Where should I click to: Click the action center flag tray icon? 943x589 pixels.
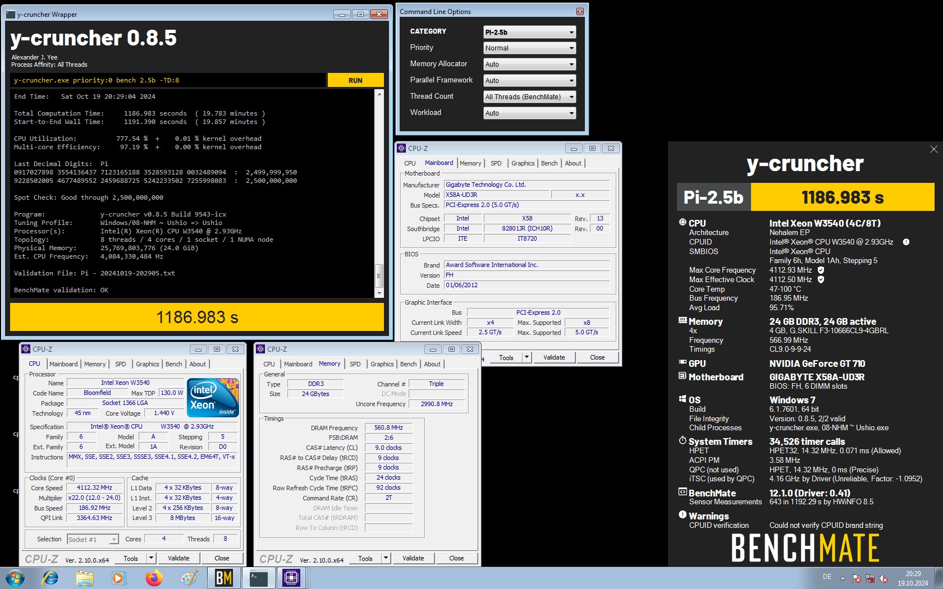857,578
